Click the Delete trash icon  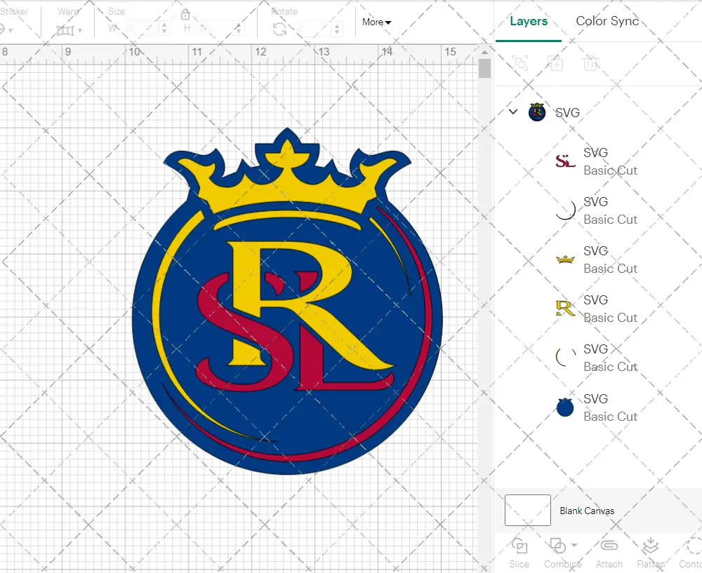[590, 64]
